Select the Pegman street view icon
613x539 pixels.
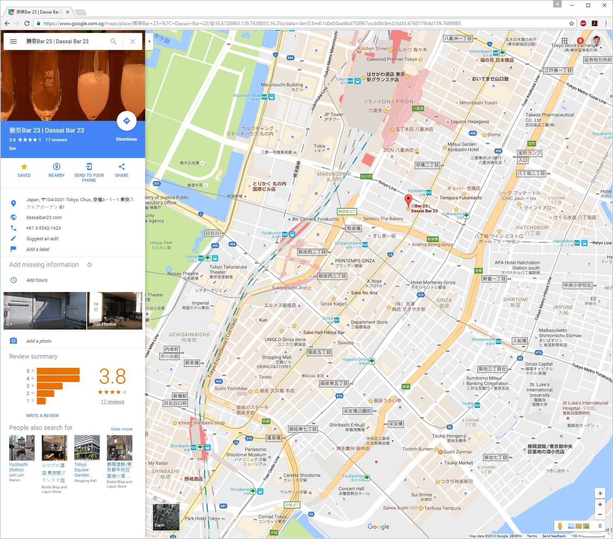click(560, 526)
